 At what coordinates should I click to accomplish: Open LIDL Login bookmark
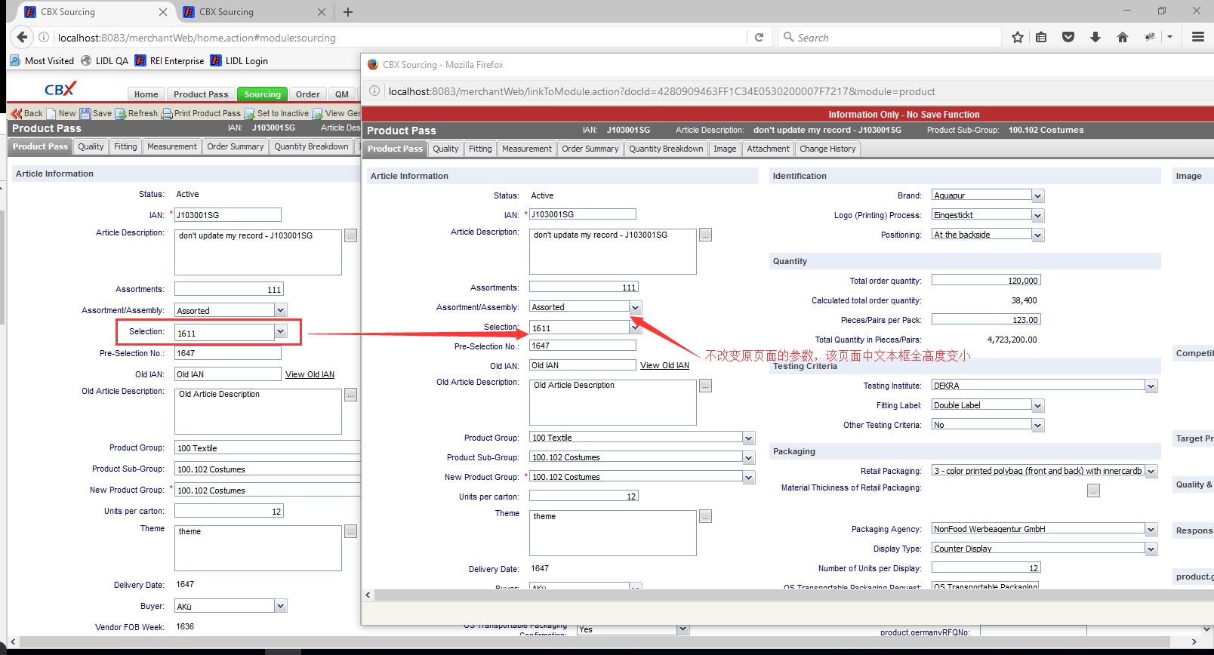(x=239, y=61)
